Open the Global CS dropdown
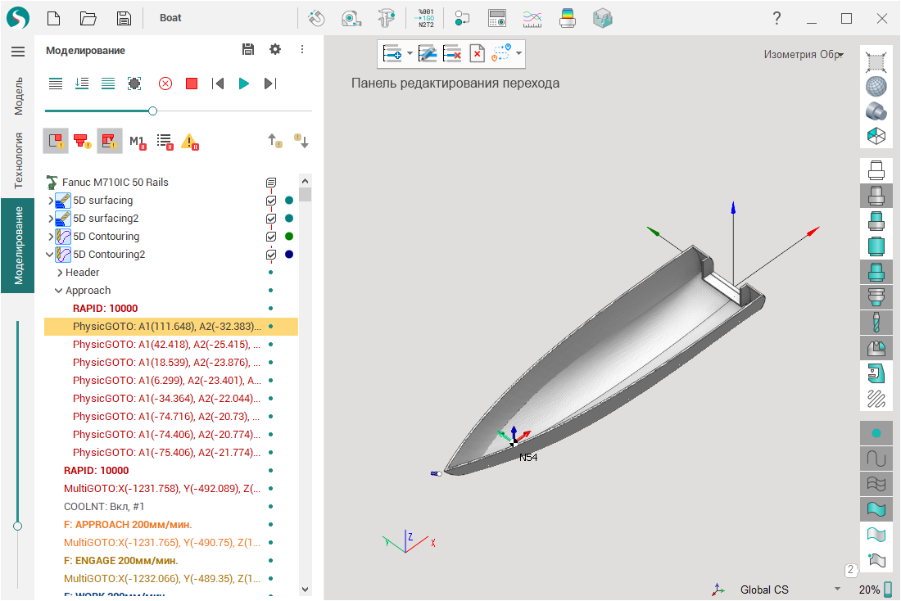 [836, 590]
